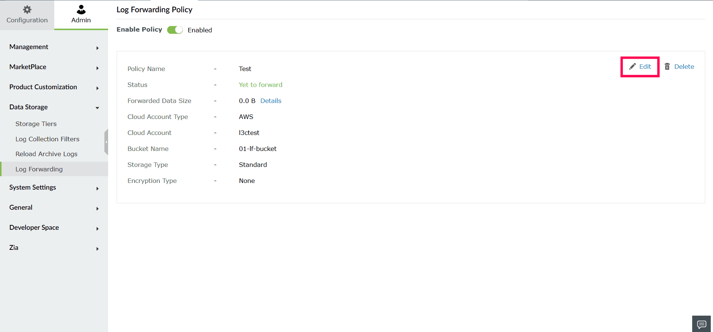
Task: Click the pencil icon beside Edit
Action: pos(632,67)
